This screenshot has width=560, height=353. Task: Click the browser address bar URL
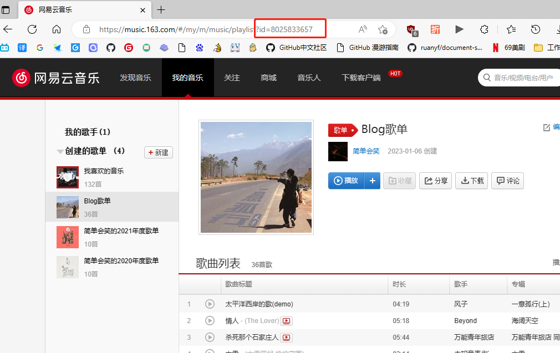coord(206,29)
